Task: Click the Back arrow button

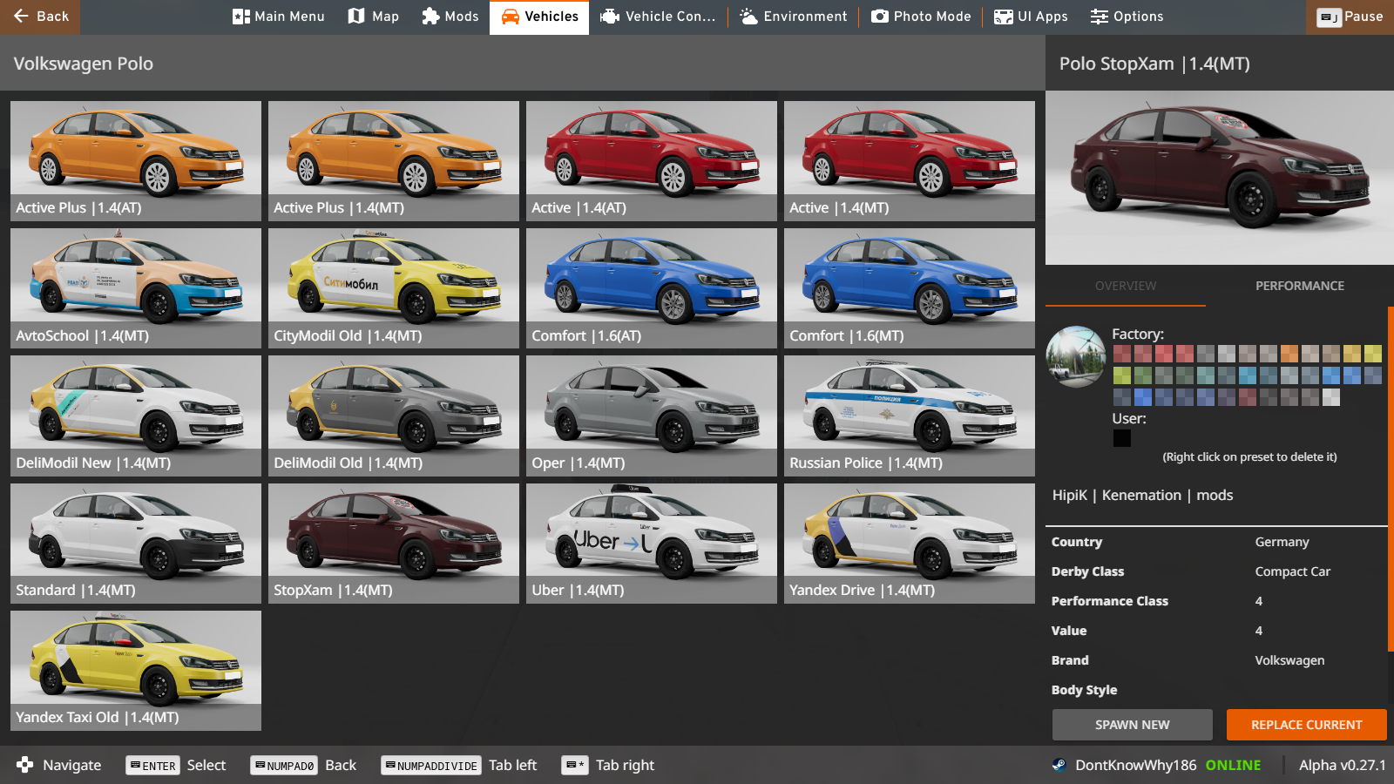Action: coord(40,17)
